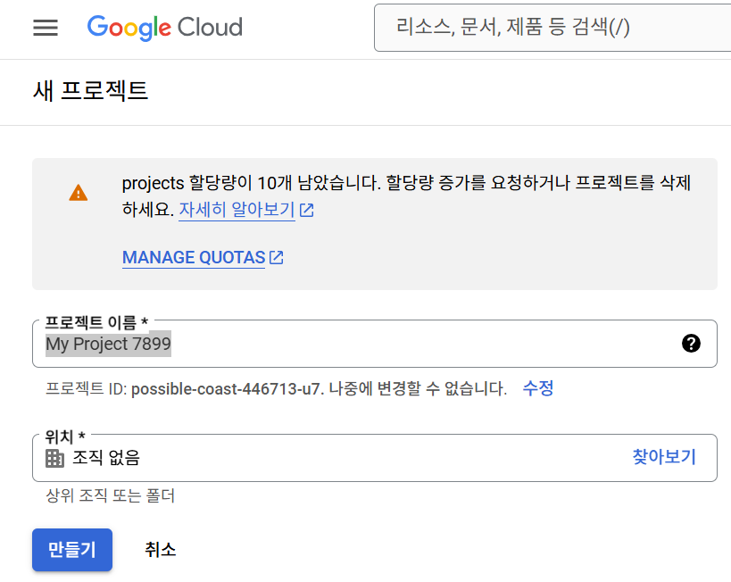
Task: Cancel with the 취소 button
Action: 161,550
